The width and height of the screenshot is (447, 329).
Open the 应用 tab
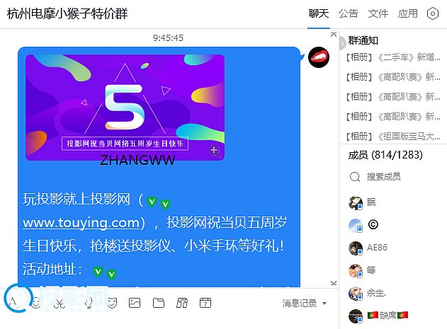pos(408,13)
